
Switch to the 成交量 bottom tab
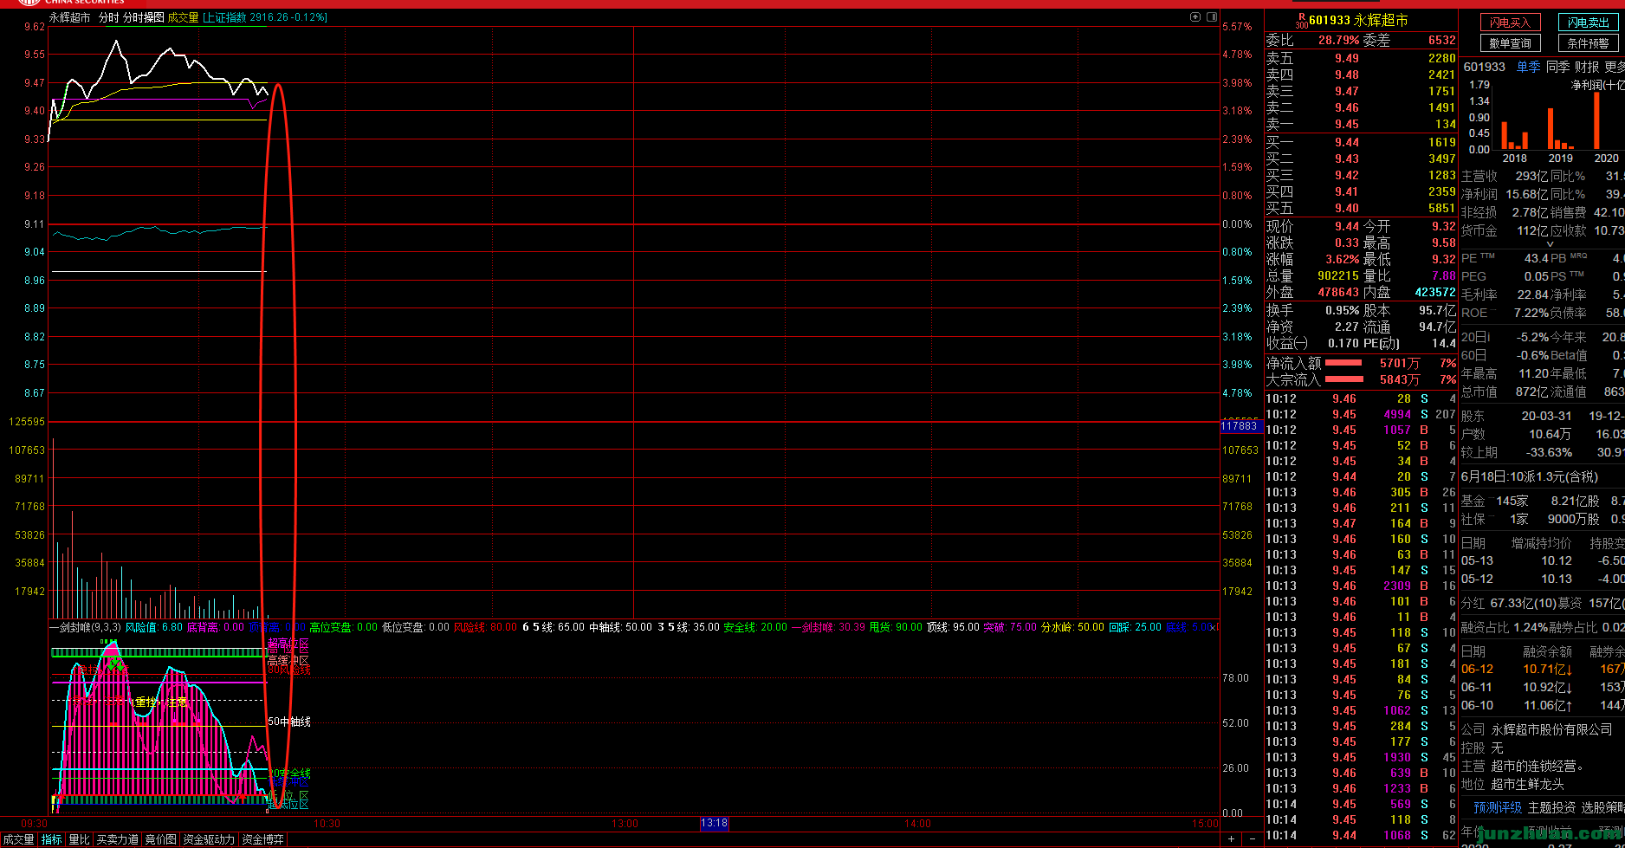[18, 839]
